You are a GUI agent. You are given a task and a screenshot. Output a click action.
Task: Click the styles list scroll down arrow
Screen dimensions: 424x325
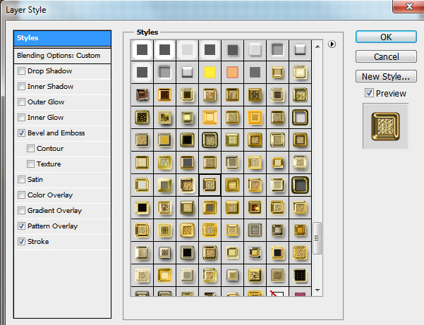point(318,290)
